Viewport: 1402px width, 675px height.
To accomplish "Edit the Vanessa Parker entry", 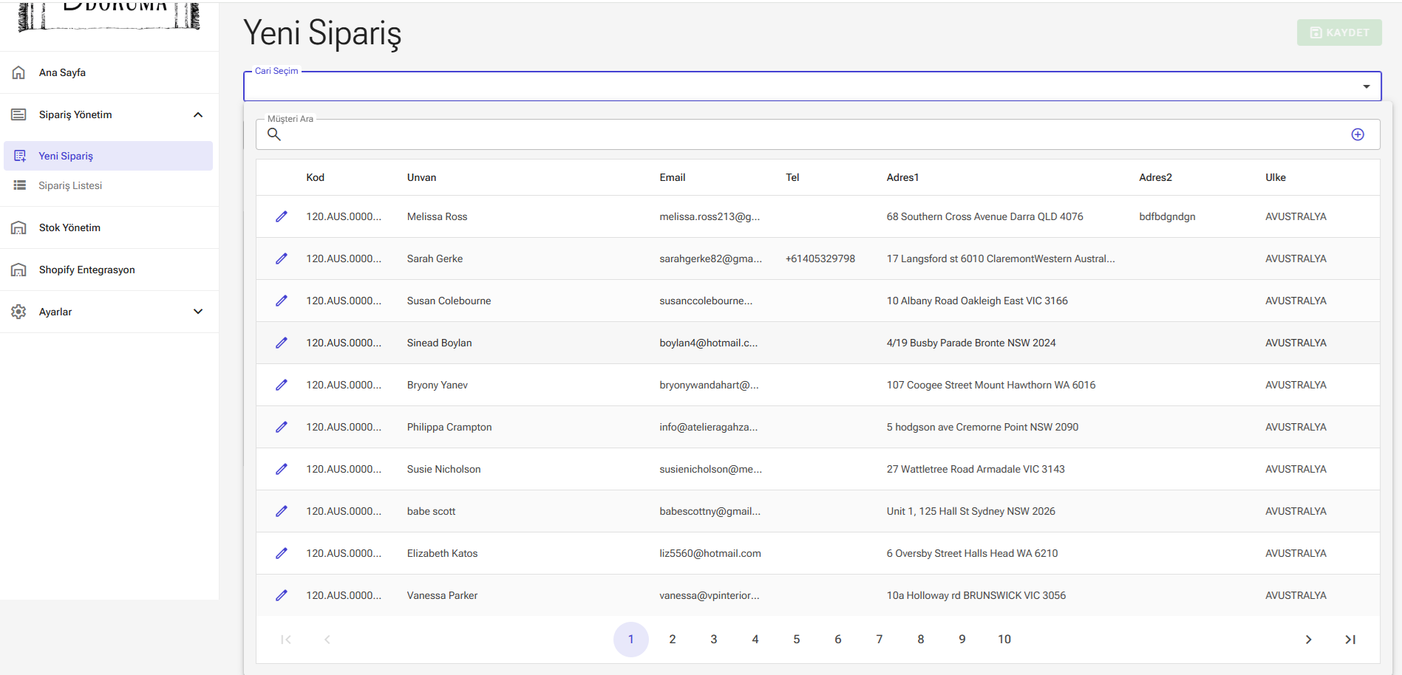I will click(x=282, y=595).
